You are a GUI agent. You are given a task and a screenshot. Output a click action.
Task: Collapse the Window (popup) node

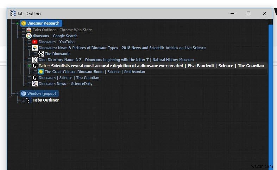pyautogui.click(x=17, y=94)
